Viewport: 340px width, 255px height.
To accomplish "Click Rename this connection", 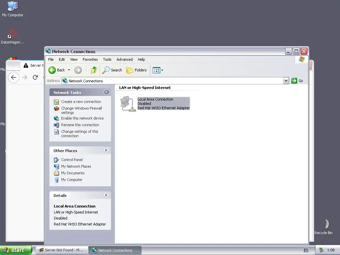I will click(80, 125).
